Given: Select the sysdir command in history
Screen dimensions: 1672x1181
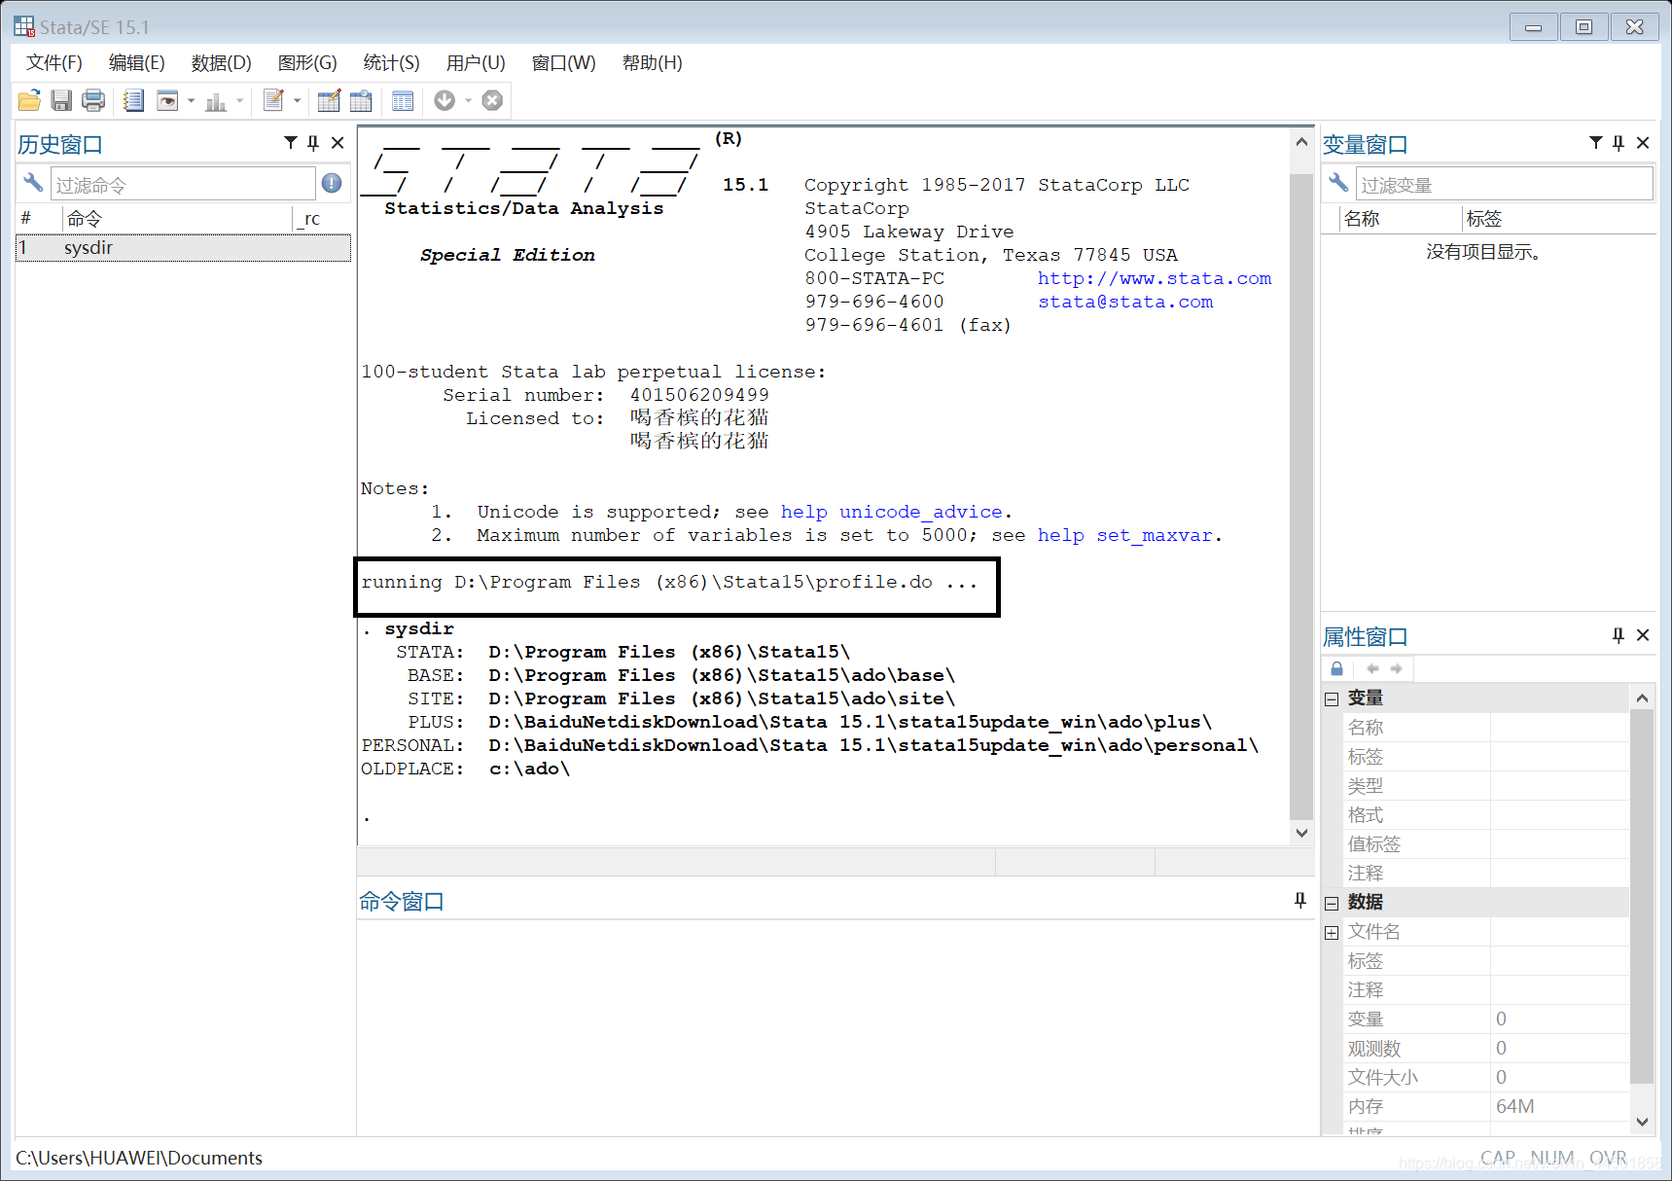Looking at the screenshot, I should [183, 248].
